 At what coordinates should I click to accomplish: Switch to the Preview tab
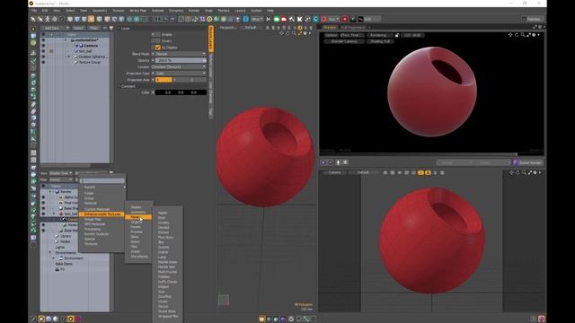pos(330,28)
